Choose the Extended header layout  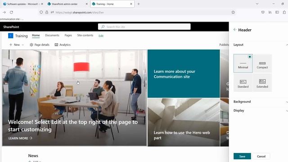coord(262,83)
